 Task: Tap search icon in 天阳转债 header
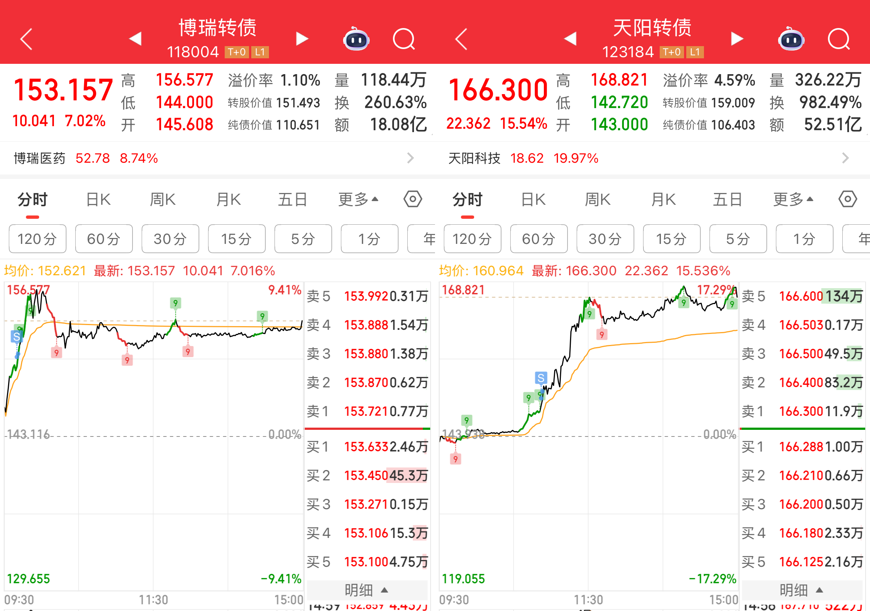click(839, 39)
